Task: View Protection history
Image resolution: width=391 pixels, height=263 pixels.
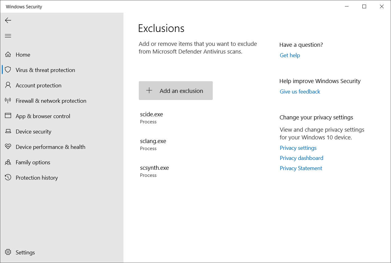Action: point(62,177)
